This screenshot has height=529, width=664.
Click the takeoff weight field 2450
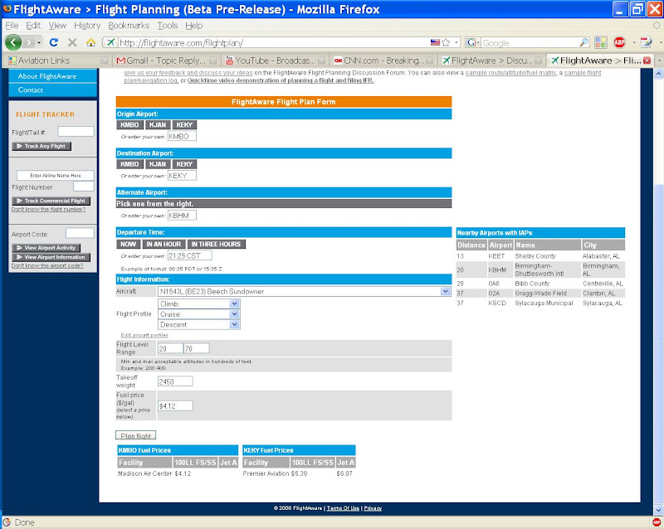click(x=175, y=381)
